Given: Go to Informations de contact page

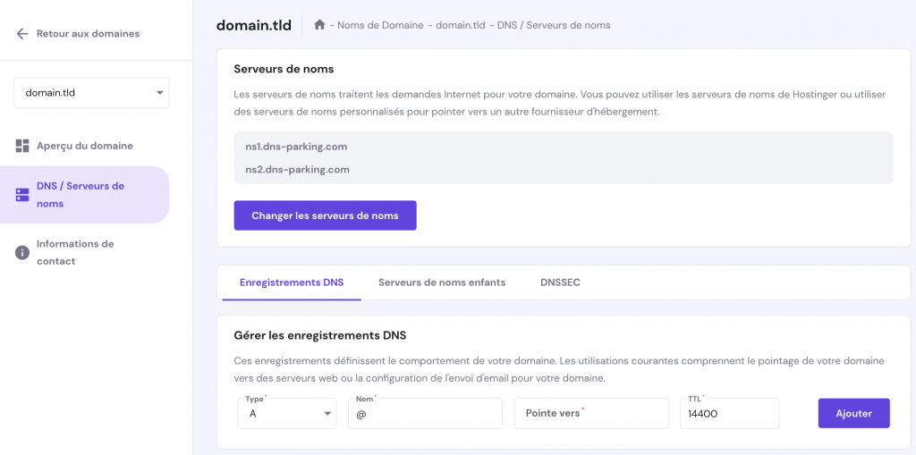Looking at the screenshot, I should 75,252.
